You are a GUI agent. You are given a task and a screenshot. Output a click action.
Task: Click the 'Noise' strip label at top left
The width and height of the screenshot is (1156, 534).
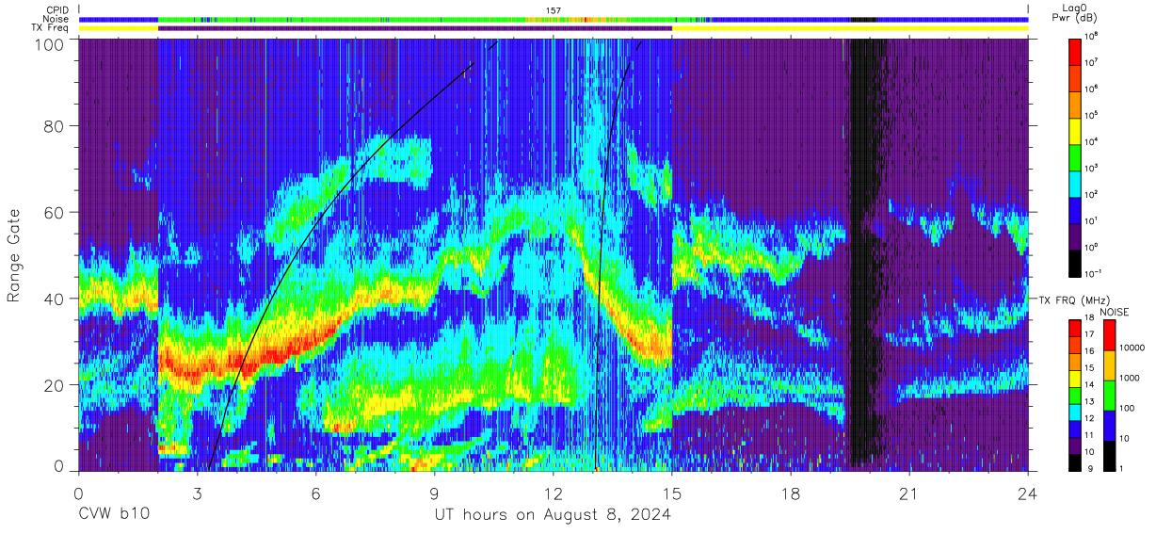(x=56, y=19)
